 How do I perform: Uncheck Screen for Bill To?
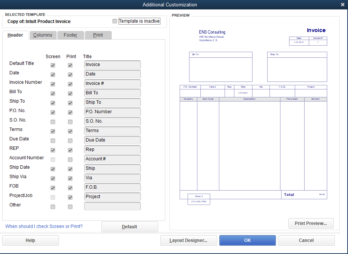coord(53,94)
